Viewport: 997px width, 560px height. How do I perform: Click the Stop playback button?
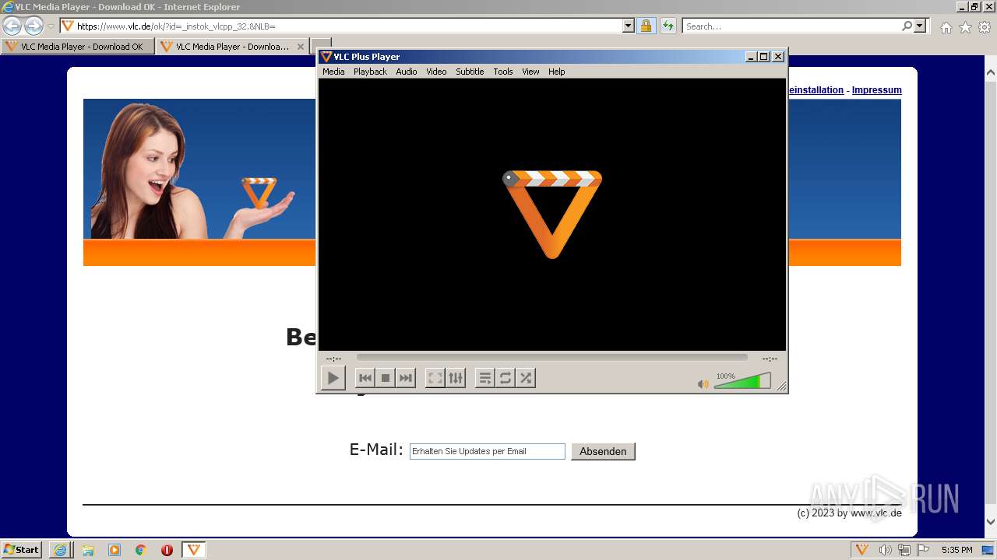[x=385, y=378]
